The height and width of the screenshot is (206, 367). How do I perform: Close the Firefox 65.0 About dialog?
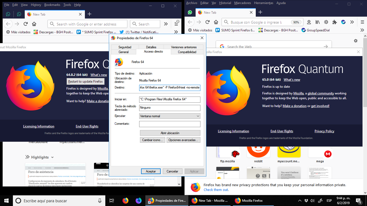(358, 52)
